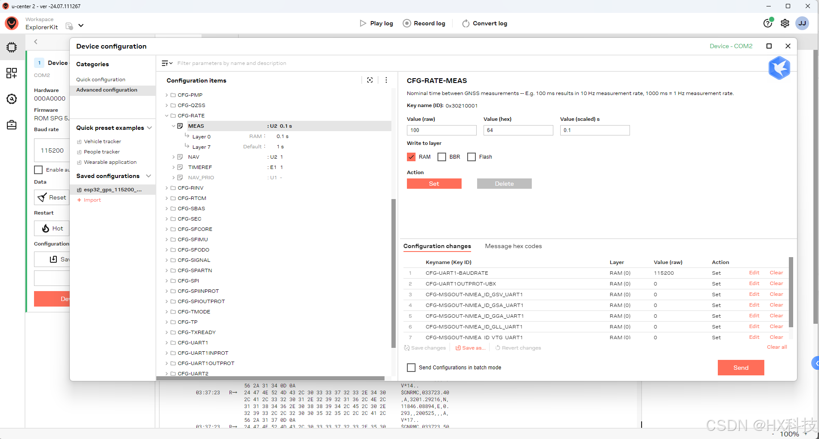This screenshot has height=439, width=819.
Task: Click the blue bird assistant icon
Action: 779,68
